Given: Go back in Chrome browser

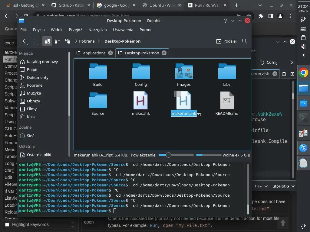Looking at the screenshot, I should pos(7,16).
